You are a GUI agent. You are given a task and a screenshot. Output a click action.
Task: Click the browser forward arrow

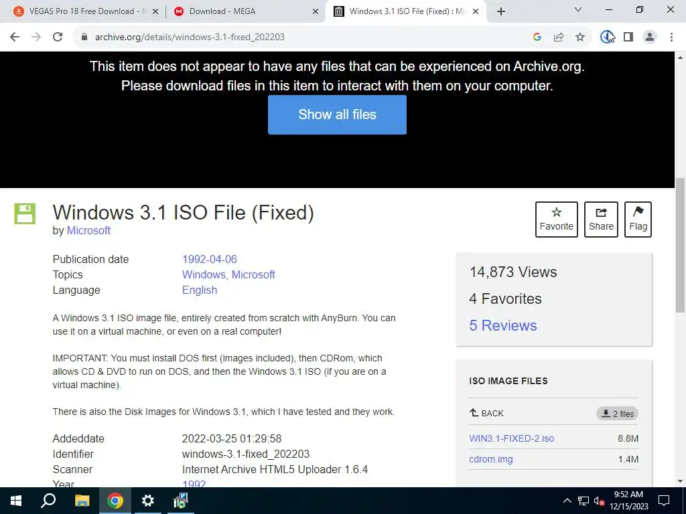[36, 37]
